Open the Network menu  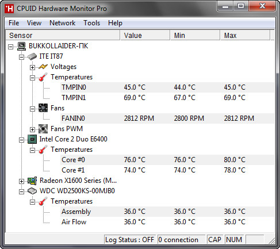[x=63, y=23]
